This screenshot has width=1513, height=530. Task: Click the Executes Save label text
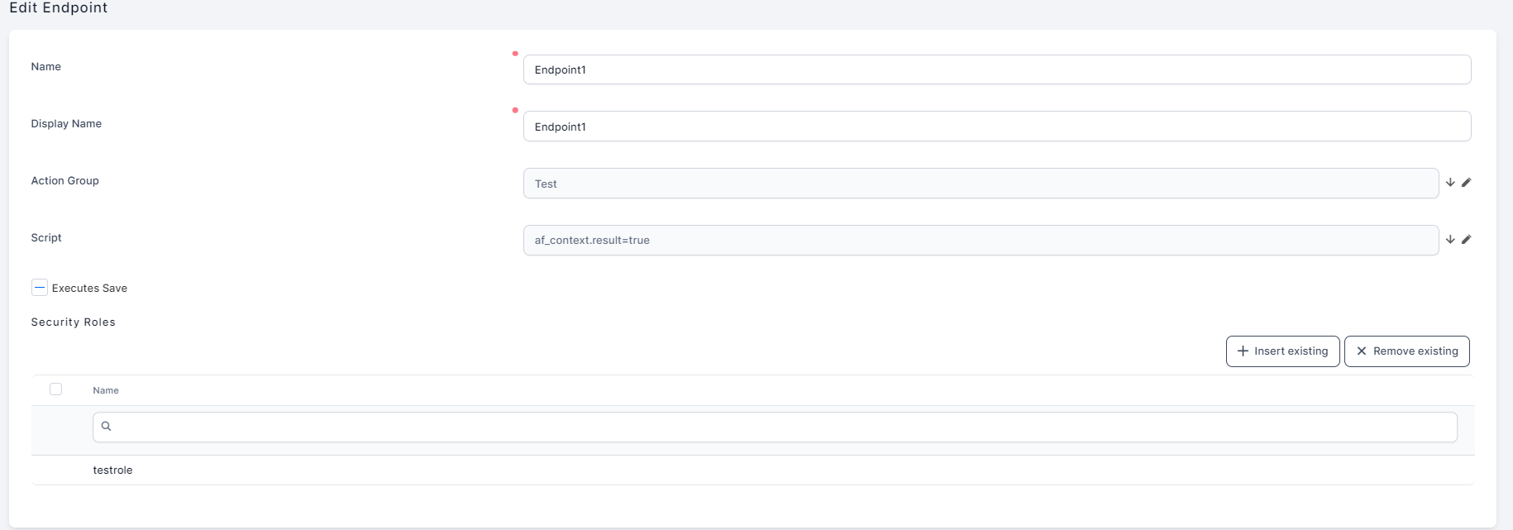click(89, 289)
